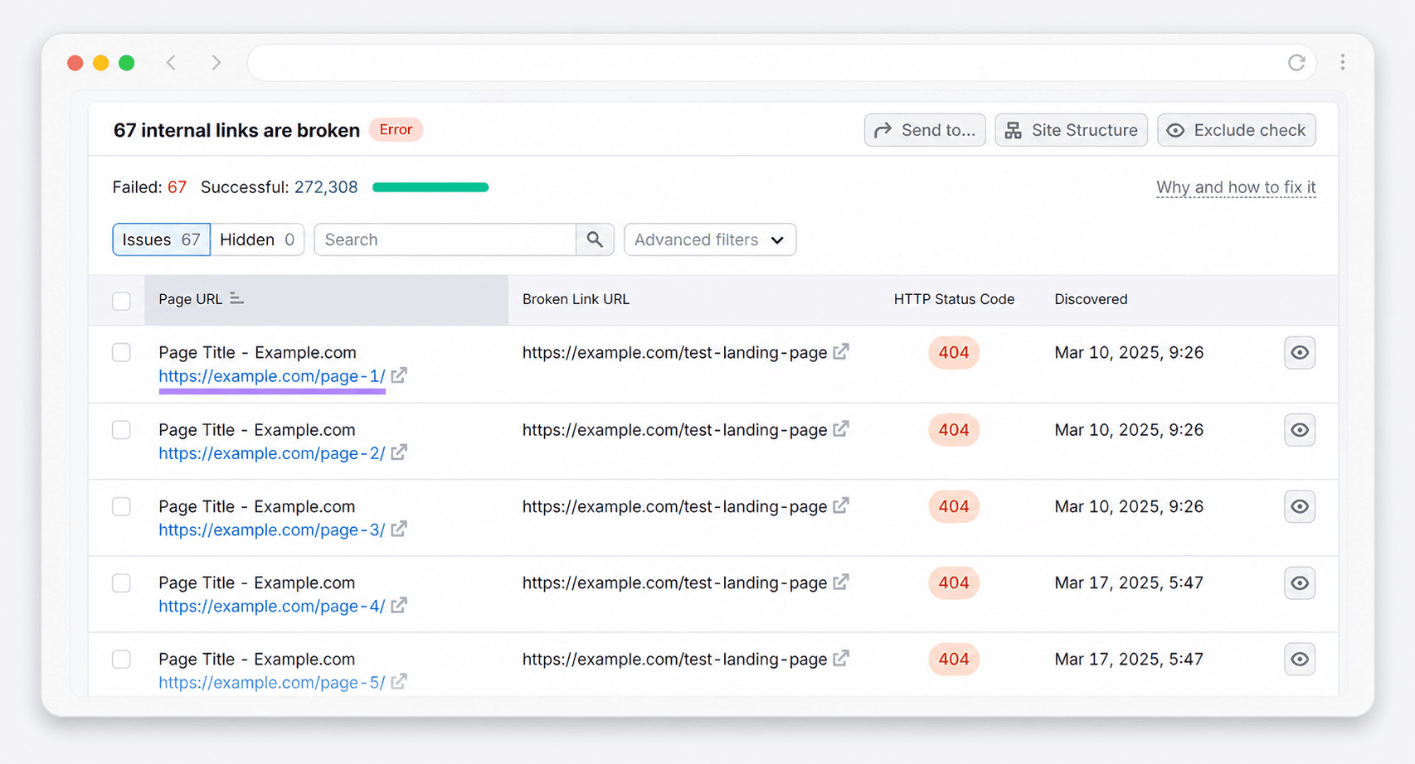Switch to the Issues 67 tab
The image size is (1415, 764).
pos(161,239)
